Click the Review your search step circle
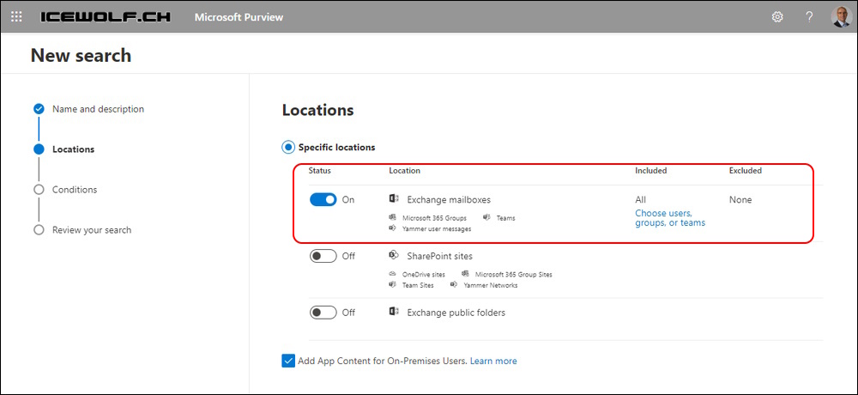Screen dimensions: 858x395 39,230
